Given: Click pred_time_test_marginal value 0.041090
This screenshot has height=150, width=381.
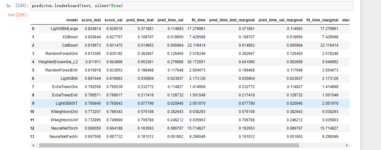Looking at the screenshot, I should point(247,62).
